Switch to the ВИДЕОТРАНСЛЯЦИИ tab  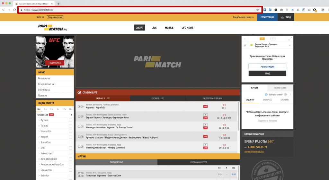[212, 98]
